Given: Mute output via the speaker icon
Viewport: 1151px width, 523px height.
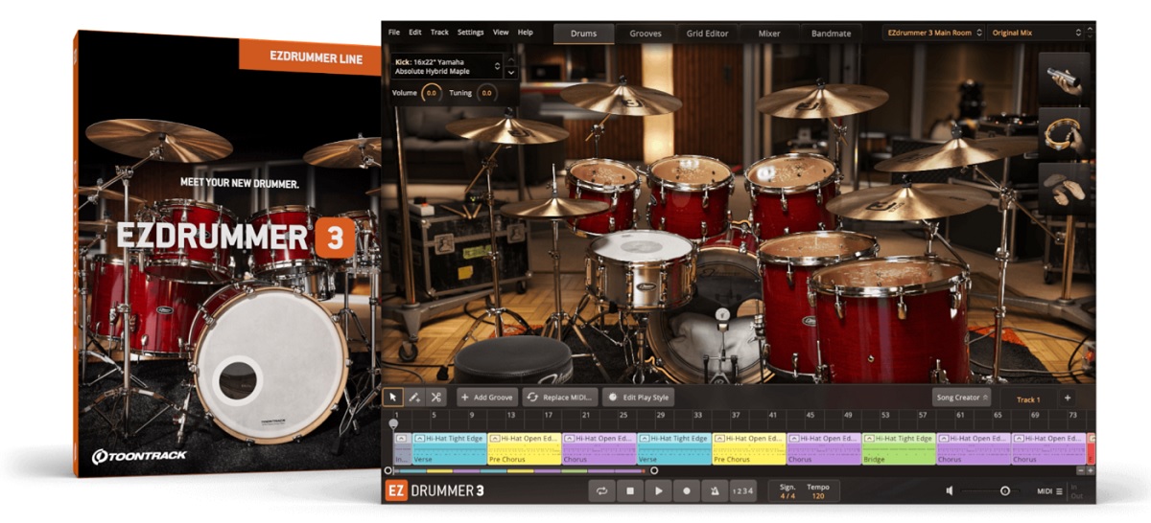Looking at the screenshot, I should (x=950, y=490).
